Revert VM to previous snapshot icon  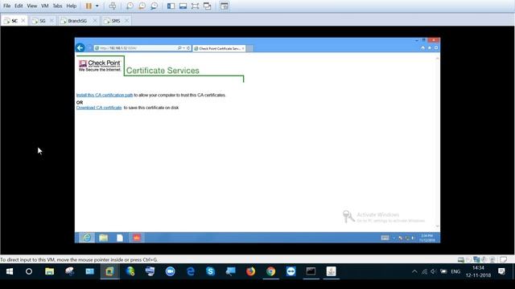tap(142, 6)
